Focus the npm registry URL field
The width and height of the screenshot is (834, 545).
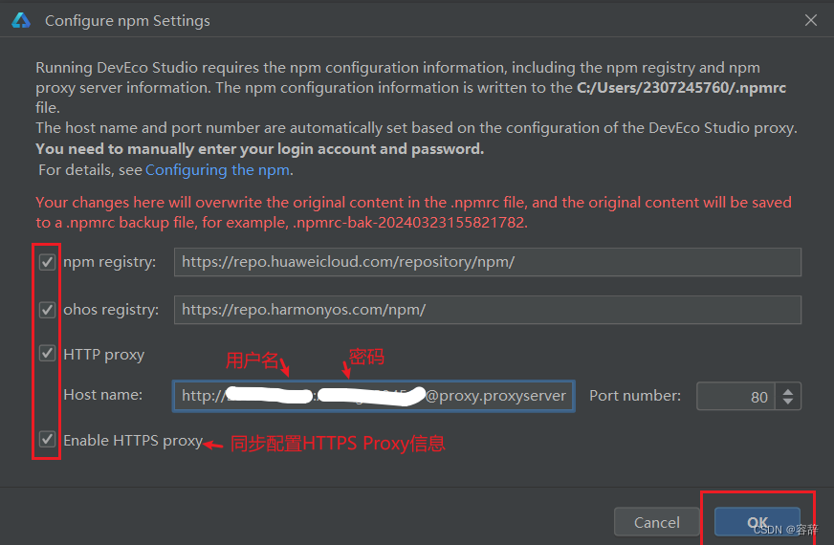point(487,262)
